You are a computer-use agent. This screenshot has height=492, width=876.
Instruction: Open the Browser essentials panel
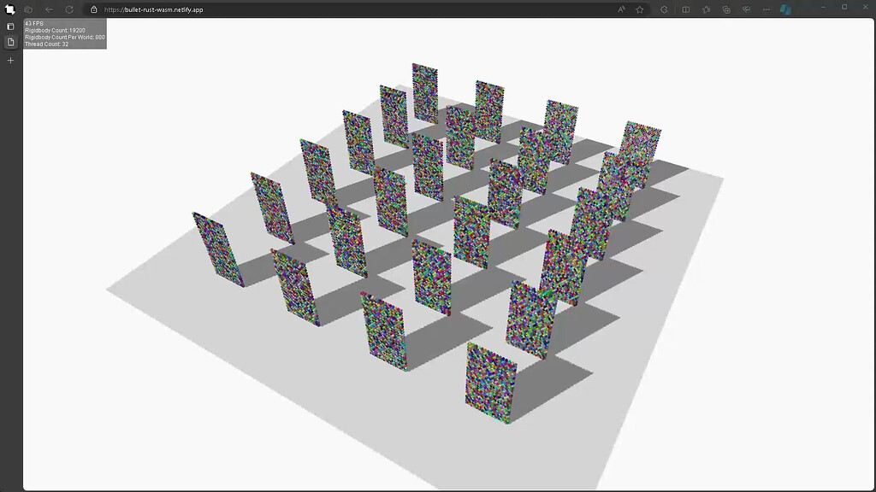(747, 9)
